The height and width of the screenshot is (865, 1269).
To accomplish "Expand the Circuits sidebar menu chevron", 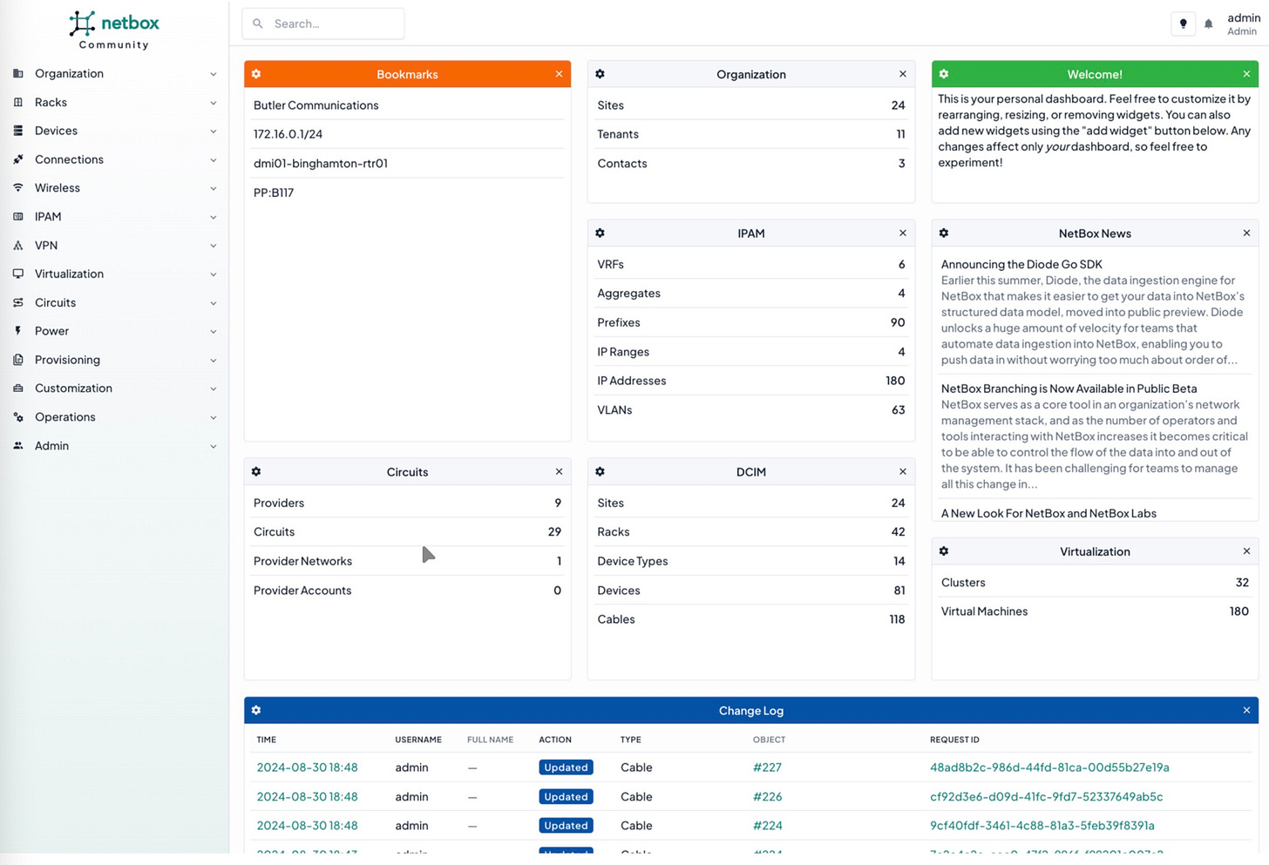I will (x=213, y=303).
